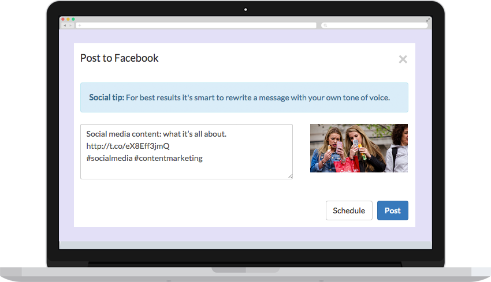Close the Post to Facebook dialog
This screenshot has width=491, height=282.
[x=403, y=59]
